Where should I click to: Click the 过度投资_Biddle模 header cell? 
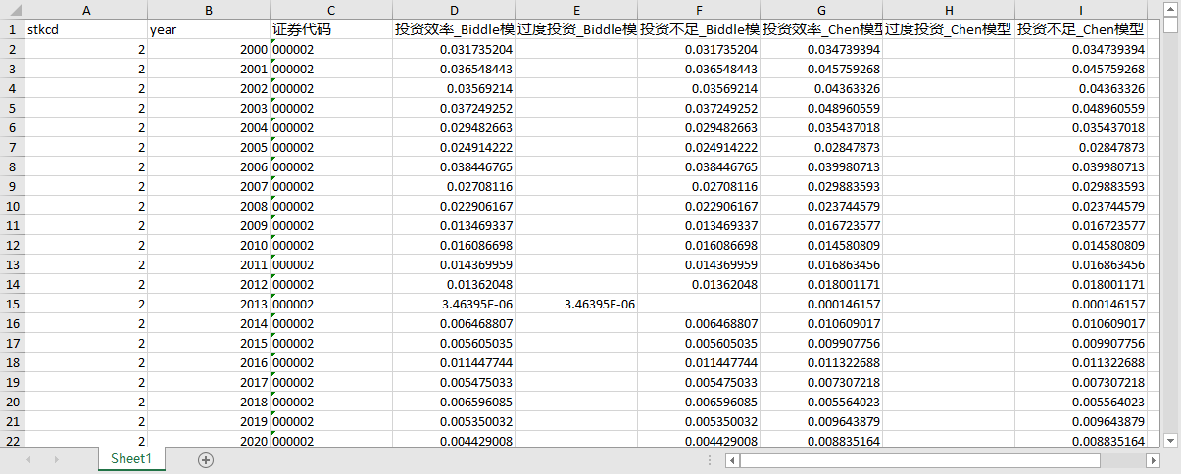pos(576,29)
